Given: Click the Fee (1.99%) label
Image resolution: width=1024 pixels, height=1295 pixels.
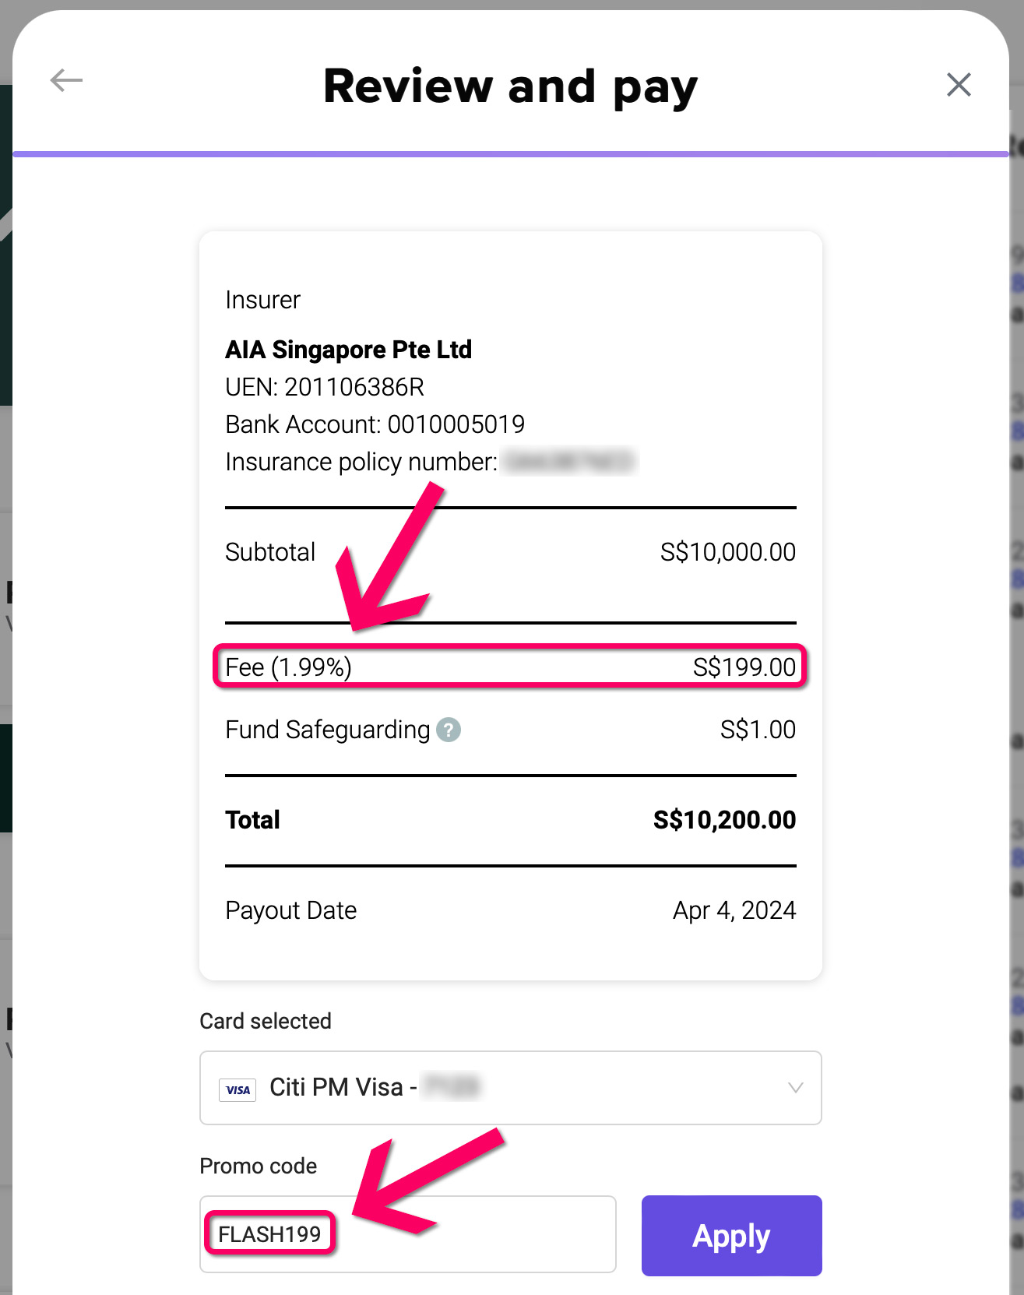Looking at the screenshot, I should click(288, 667).
